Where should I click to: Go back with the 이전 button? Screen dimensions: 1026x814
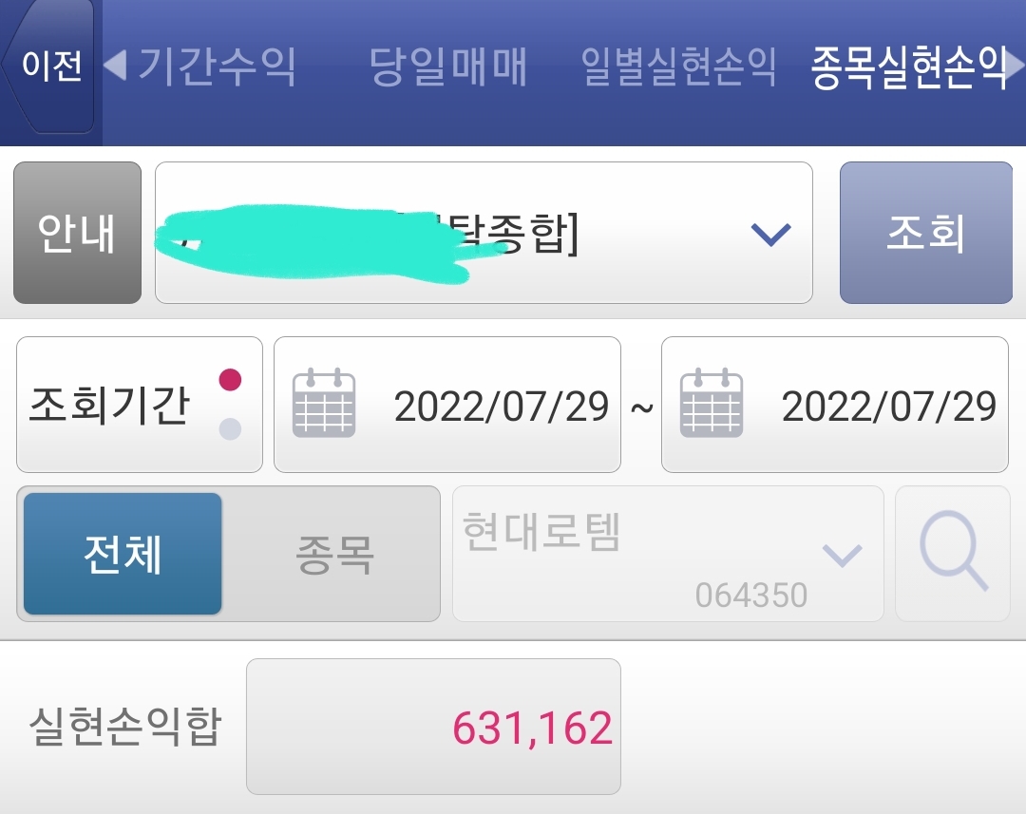[x=50, y=66]
